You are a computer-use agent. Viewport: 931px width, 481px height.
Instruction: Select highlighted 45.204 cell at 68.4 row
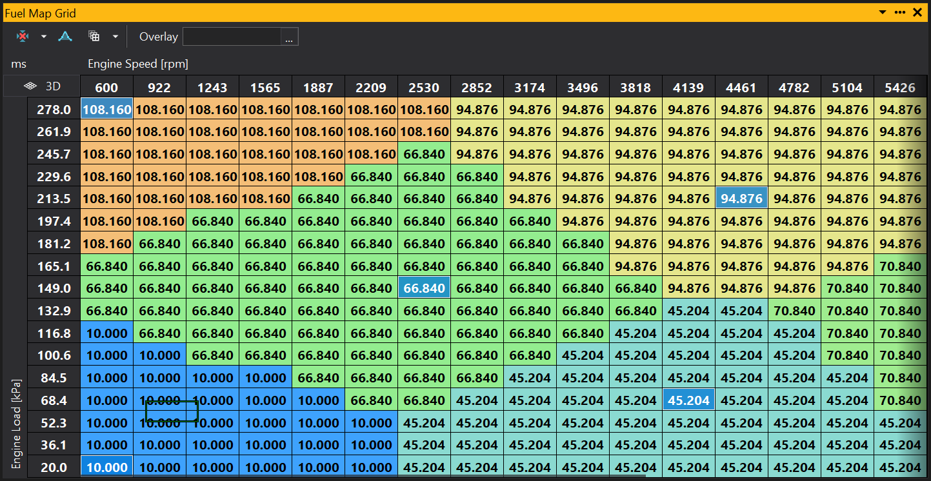[x=688, y=400]
